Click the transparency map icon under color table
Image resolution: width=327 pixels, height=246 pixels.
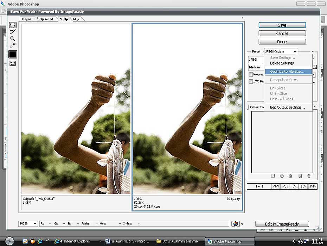click(x=273, y=176)
